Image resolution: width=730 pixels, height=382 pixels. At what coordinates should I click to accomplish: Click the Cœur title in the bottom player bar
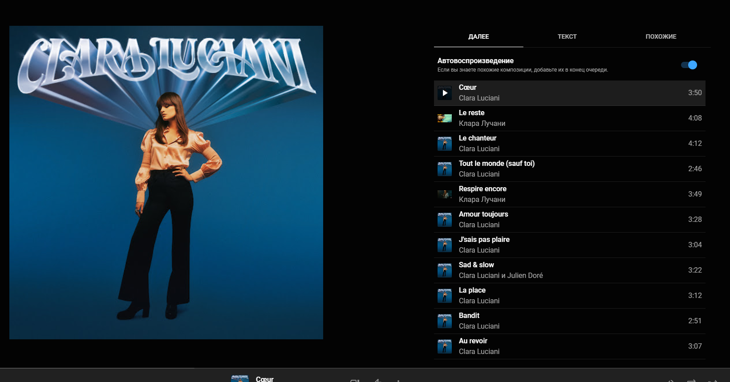[264, 379]
